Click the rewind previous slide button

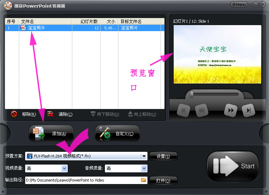pos(201,110)
